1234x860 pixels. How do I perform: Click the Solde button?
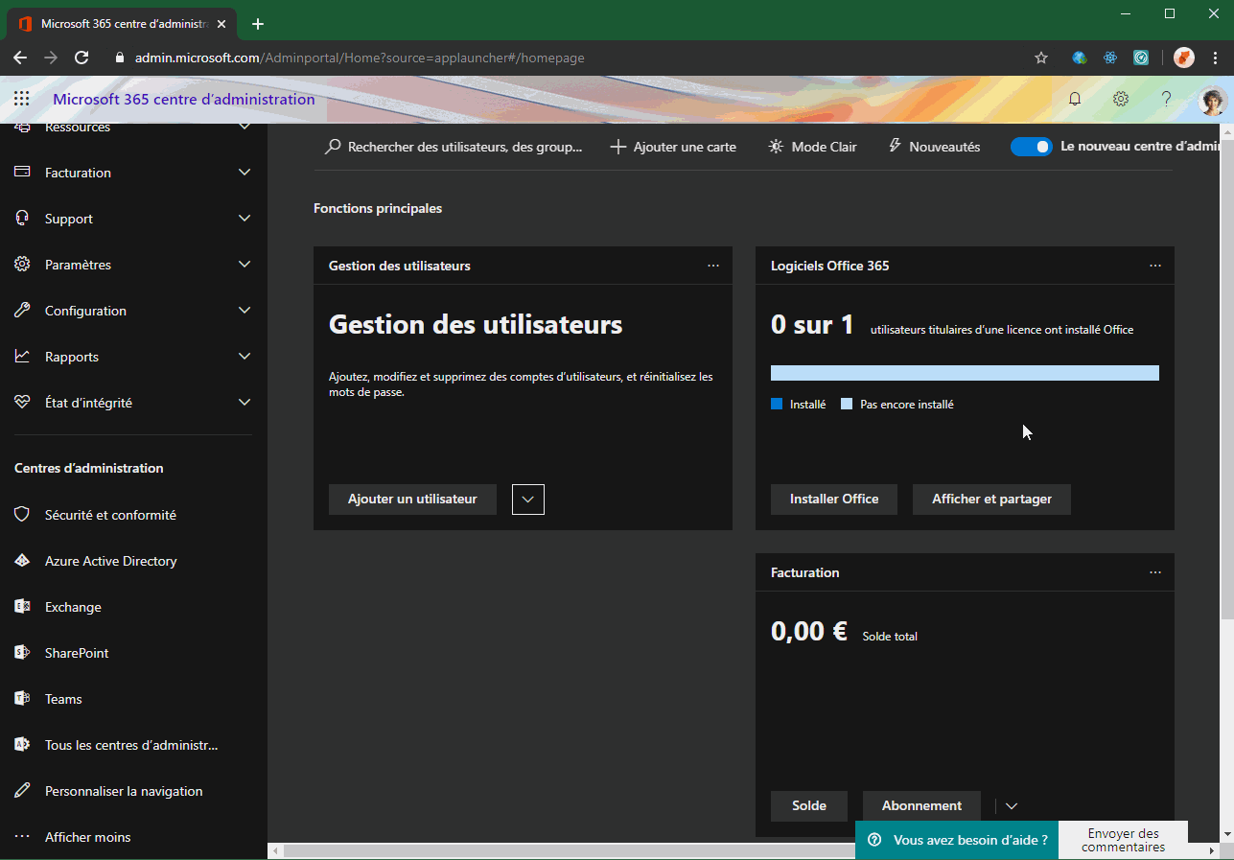click(809, 806)
